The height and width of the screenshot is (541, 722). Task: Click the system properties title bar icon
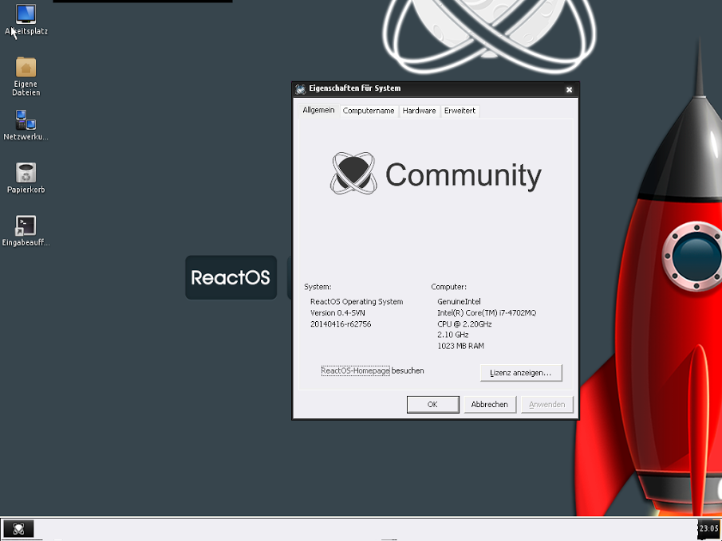click(301, 88)
